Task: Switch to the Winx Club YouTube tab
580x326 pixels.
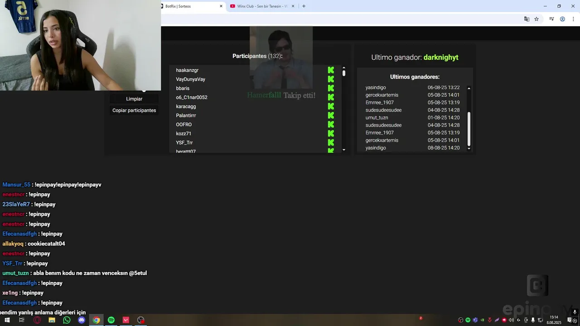Action: click(261, 6)
